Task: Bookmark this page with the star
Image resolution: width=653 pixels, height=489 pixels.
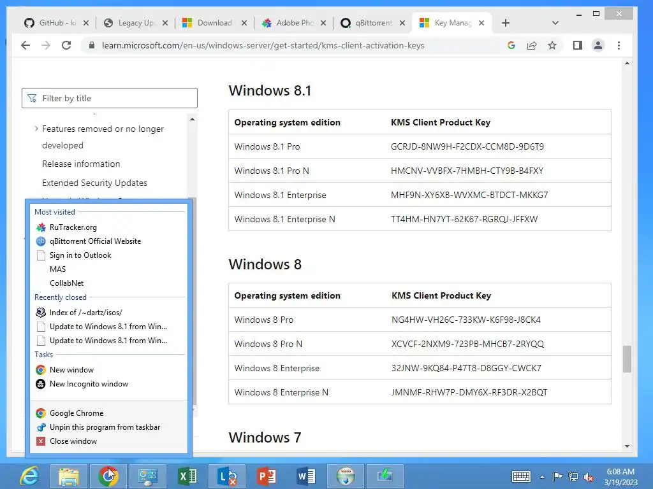Action: 552,45
